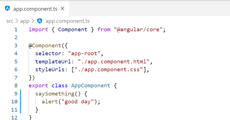This screenshot has width=230, height=120.
Task: Close the app.component.ts tab
Action: tap(63, 9)
